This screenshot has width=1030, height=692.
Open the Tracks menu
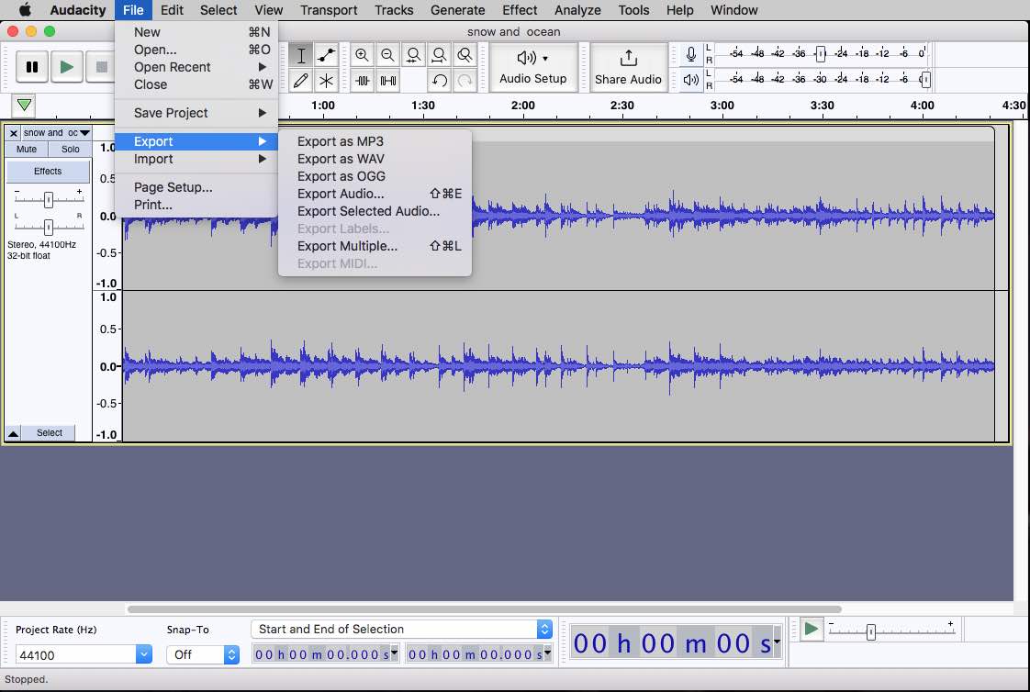(394, 10)
